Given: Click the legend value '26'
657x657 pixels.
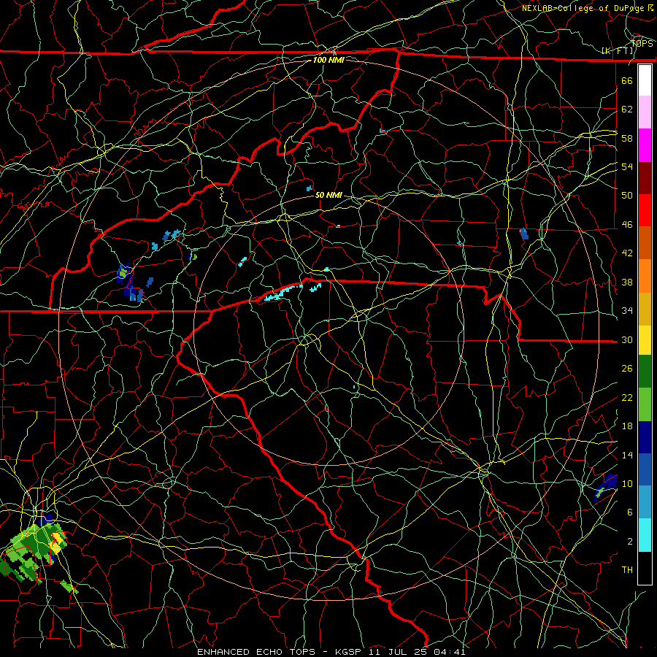Looking at the screenshot, I should click(627, 369).
